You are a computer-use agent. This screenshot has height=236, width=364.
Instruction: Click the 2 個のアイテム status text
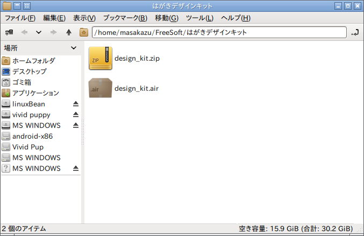[x=24, y=229]
